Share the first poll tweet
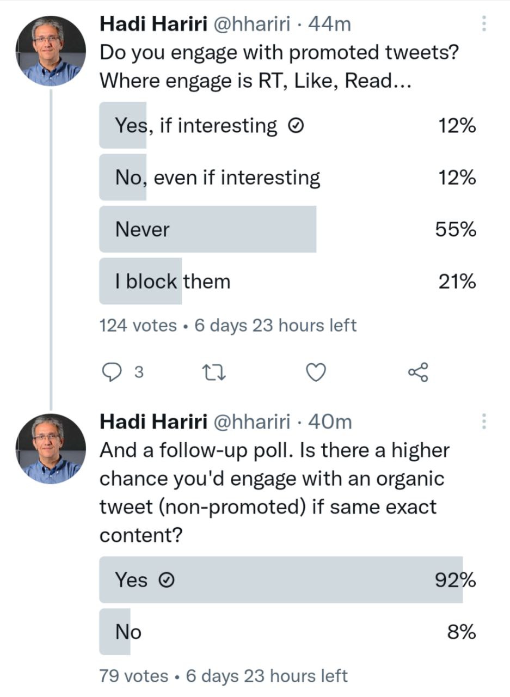The image size is (510, 697). click(x=418, y=372)
